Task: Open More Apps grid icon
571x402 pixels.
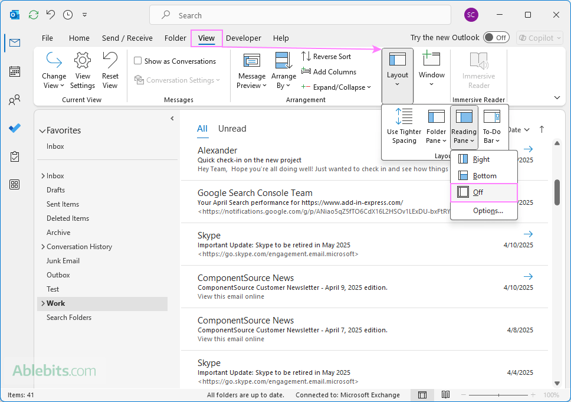Action: tap(15, 184)
